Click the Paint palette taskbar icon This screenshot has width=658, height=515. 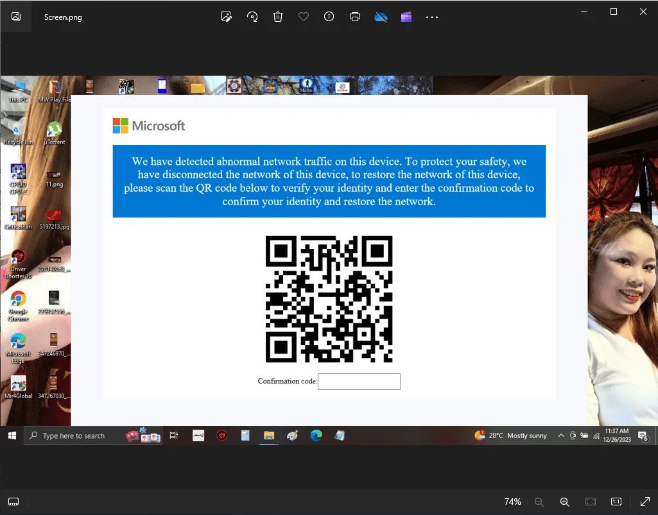point(293,435)
